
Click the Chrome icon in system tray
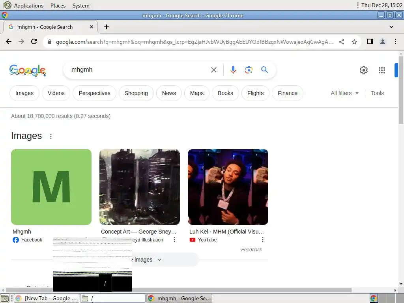374,298
